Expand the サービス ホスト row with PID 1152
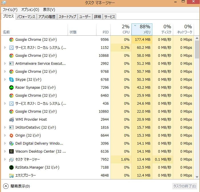This screenshot has width=200, height=192. tap(5, 48)
